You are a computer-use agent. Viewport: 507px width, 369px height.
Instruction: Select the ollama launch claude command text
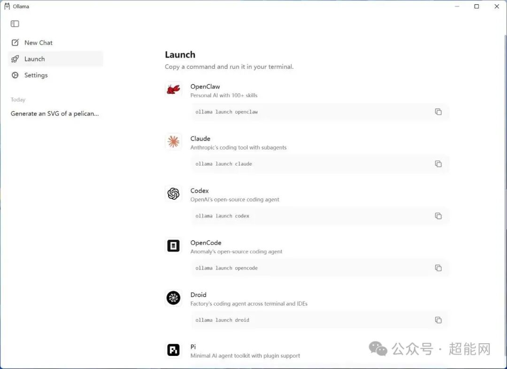click(223, 164)
